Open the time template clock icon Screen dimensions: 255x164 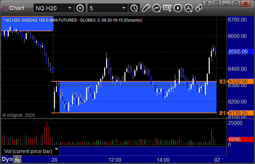[134, 8]
